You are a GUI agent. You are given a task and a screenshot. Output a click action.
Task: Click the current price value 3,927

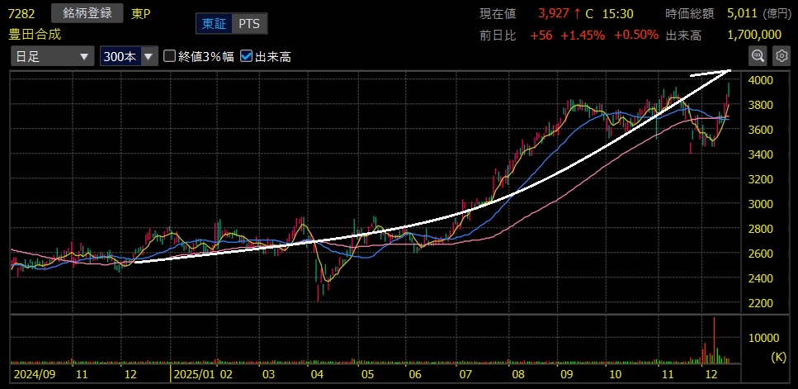[553, 13]
